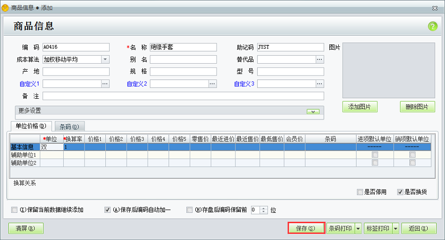Click the 保存 button

point(306,228)
